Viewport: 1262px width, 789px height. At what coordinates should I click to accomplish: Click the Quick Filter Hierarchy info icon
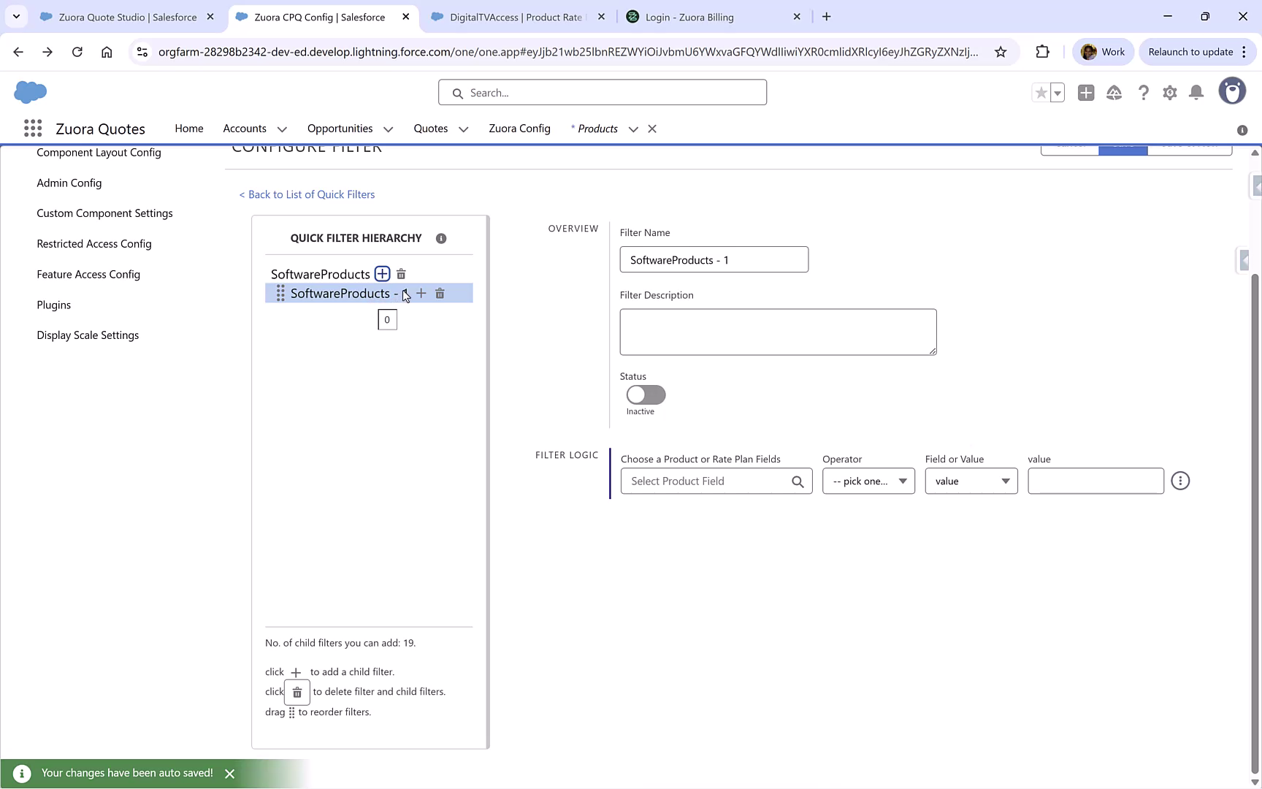pyautogui.click(x=441, y=238)
